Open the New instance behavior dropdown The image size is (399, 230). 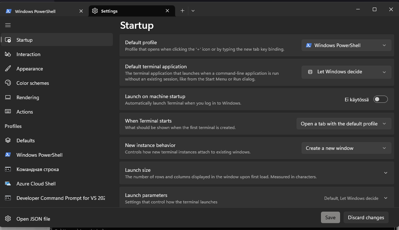point(346,148)
